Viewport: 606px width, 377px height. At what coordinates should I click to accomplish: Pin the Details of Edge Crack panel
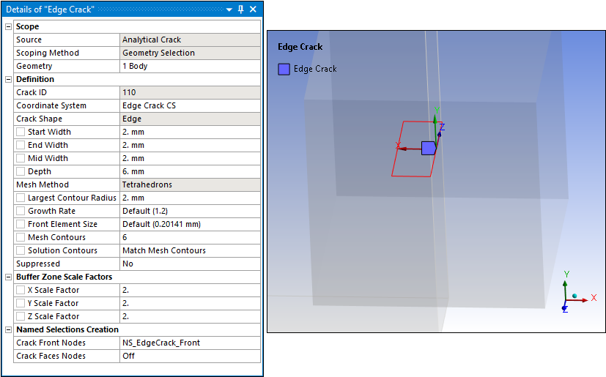[241, 10]
